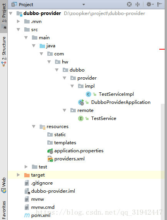Click the pom.xml Maven icon
This screenshot has height=220, width=167.
point(27,215)
